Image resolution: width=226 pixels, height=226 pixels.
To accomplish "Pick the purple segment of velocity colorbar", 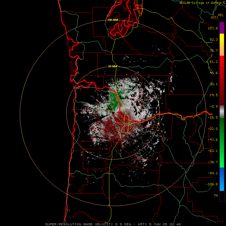I will point(222,28).
